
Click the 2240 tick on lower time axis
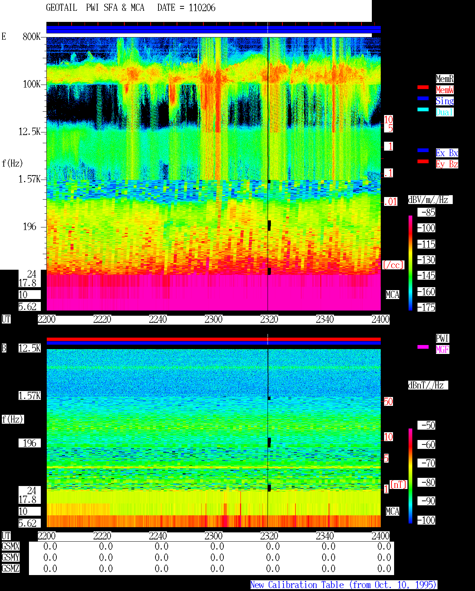pyautogui.click(x=158, y=536)
